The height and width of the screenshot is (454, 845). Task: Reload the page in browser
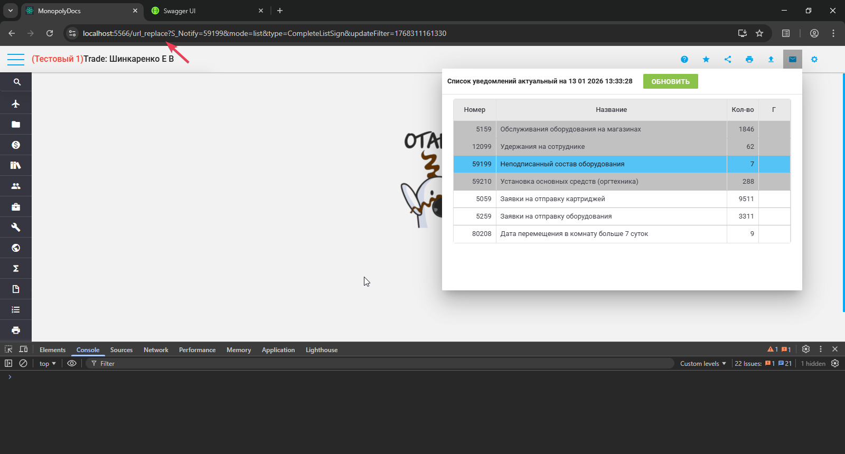tap(50, 33)
